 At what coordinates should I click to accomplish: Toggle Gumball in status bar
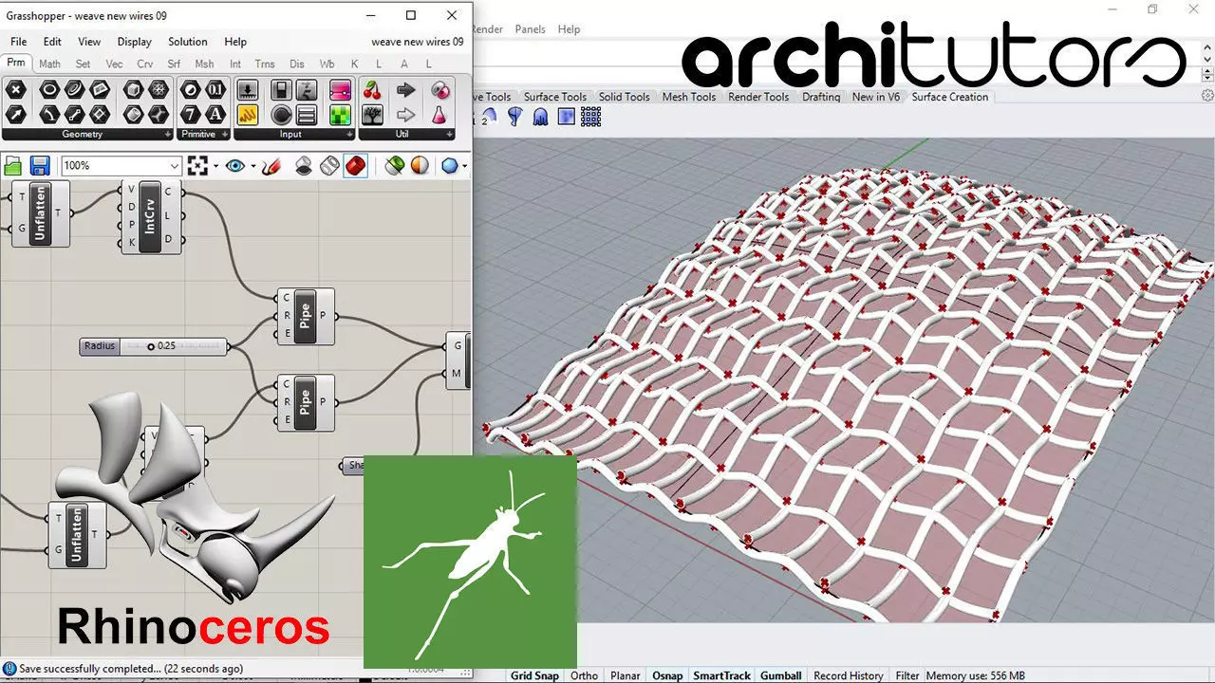click(x=781, y=675)
